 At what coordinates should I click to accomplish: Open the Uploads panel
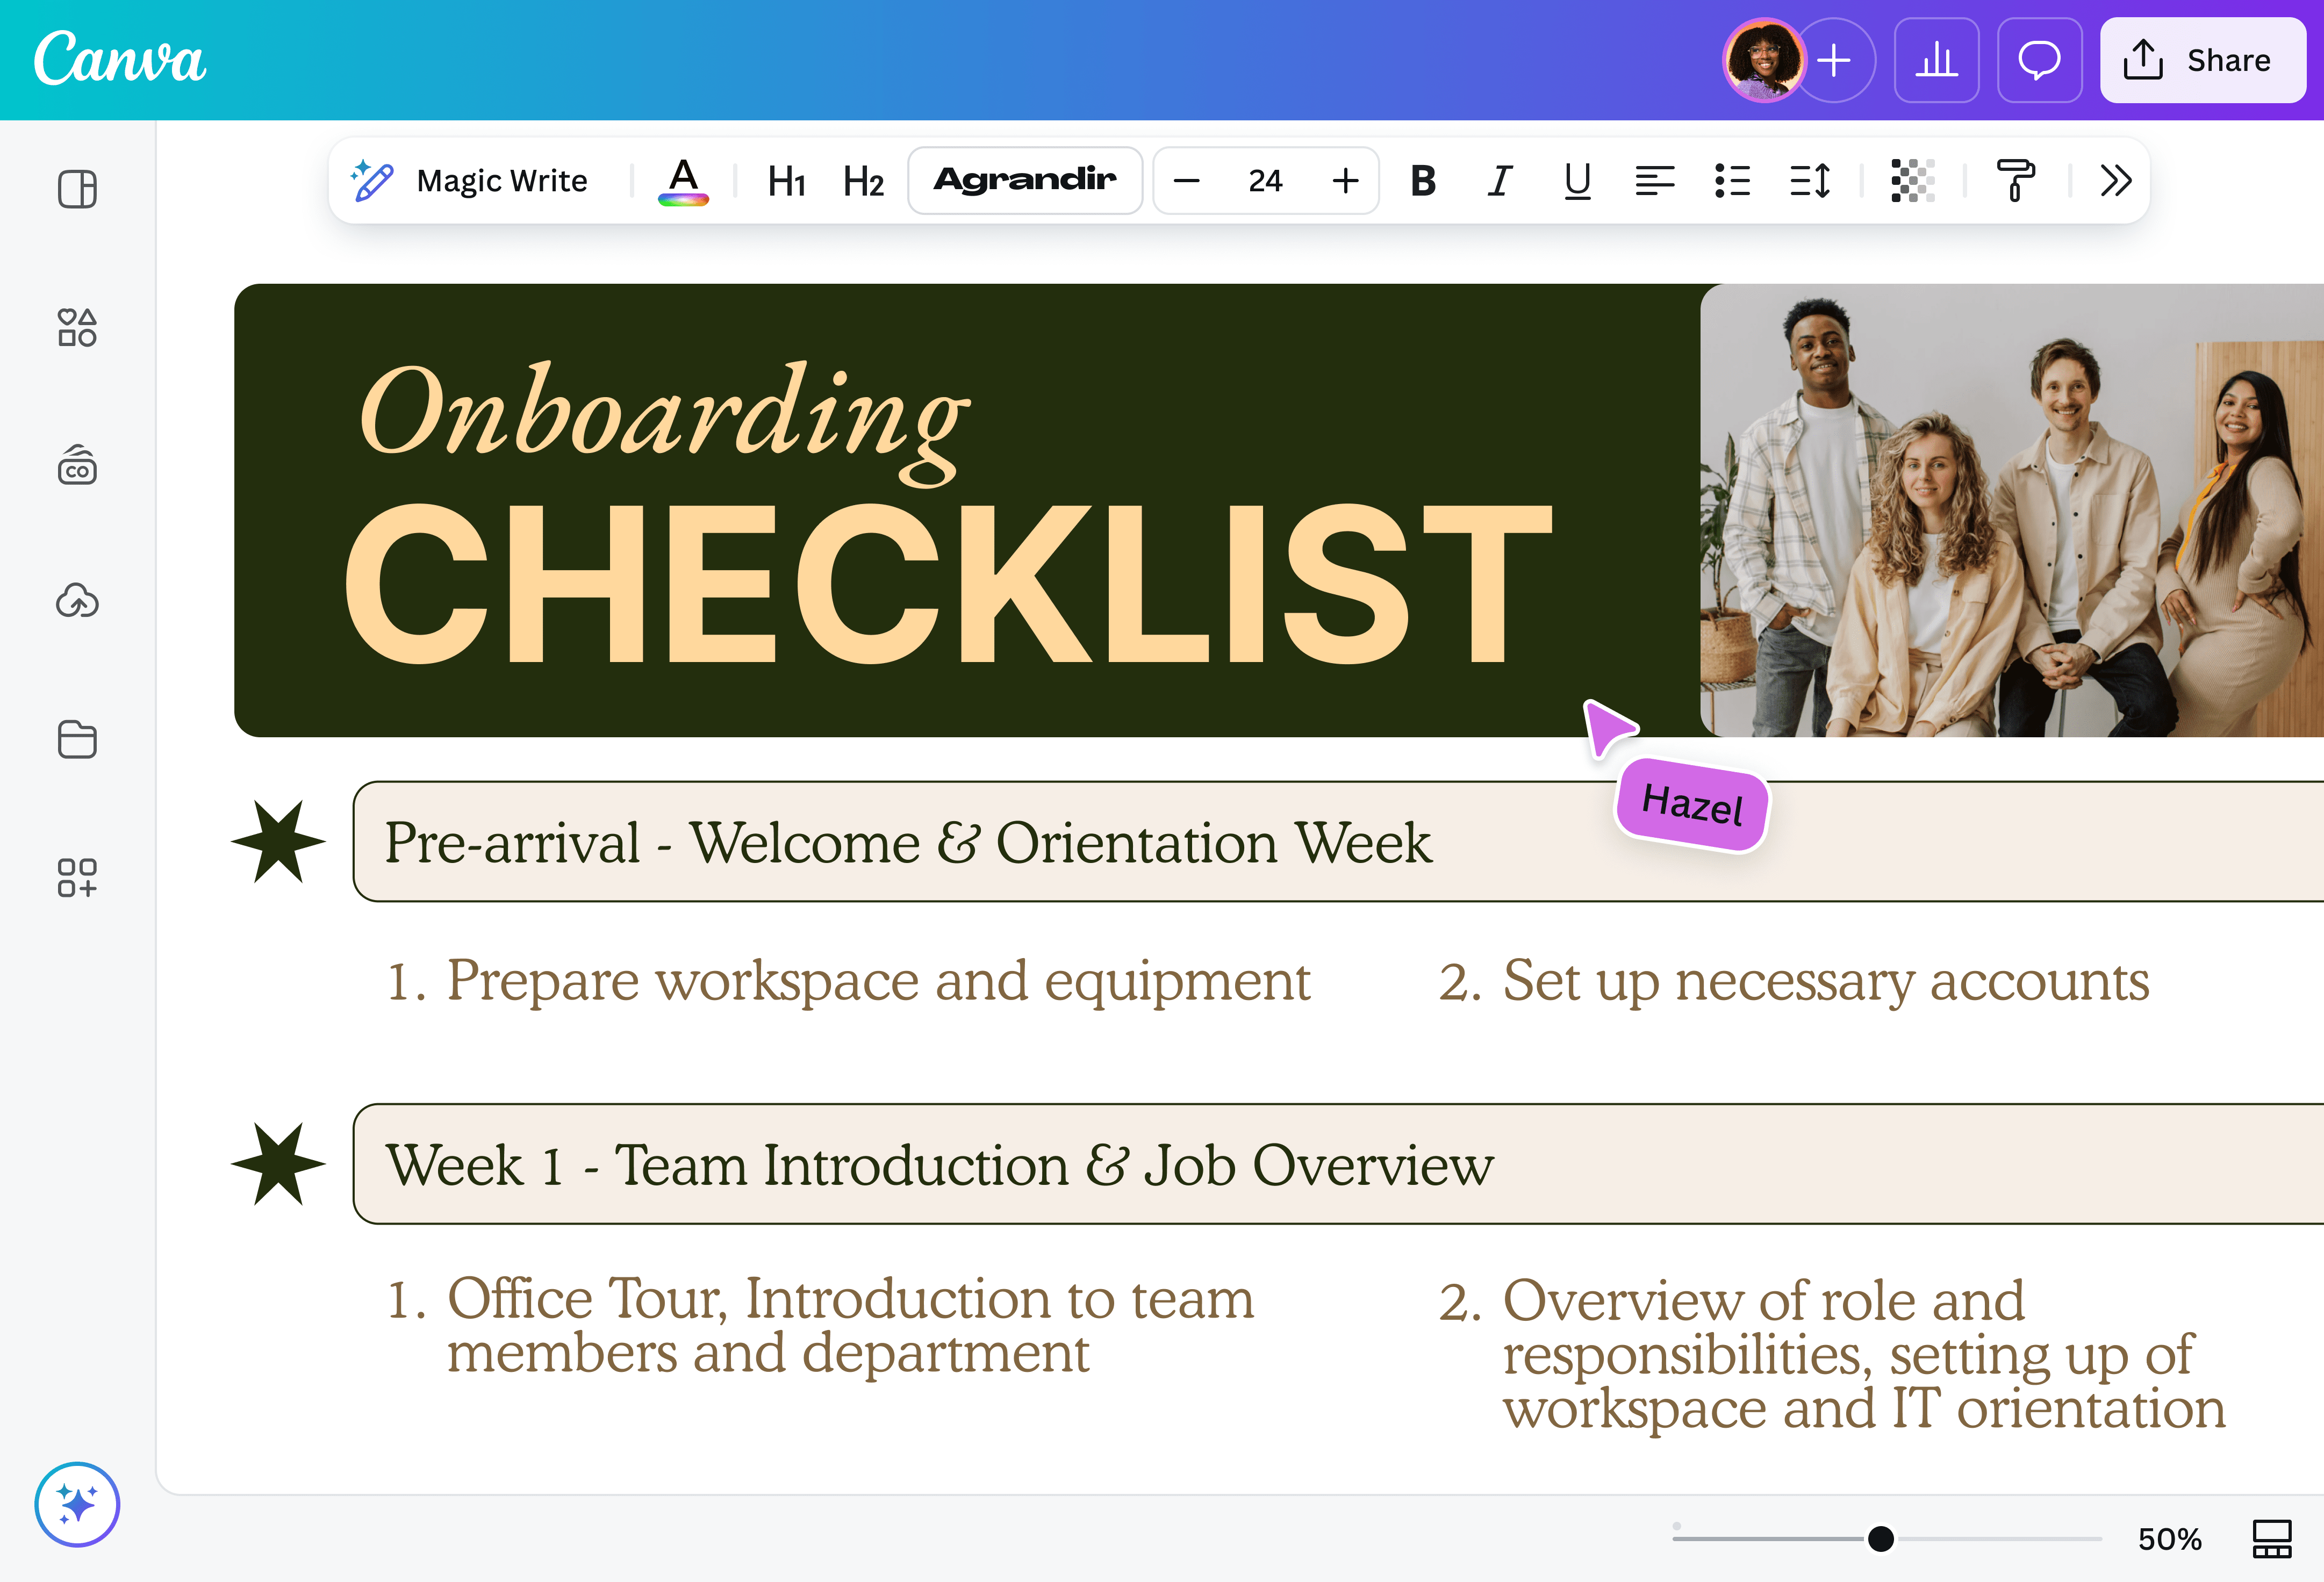click(x=78, y=601)
